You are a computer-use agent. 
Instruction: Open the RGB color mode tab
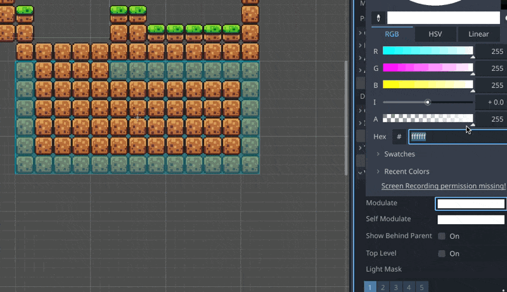[391, 34]
